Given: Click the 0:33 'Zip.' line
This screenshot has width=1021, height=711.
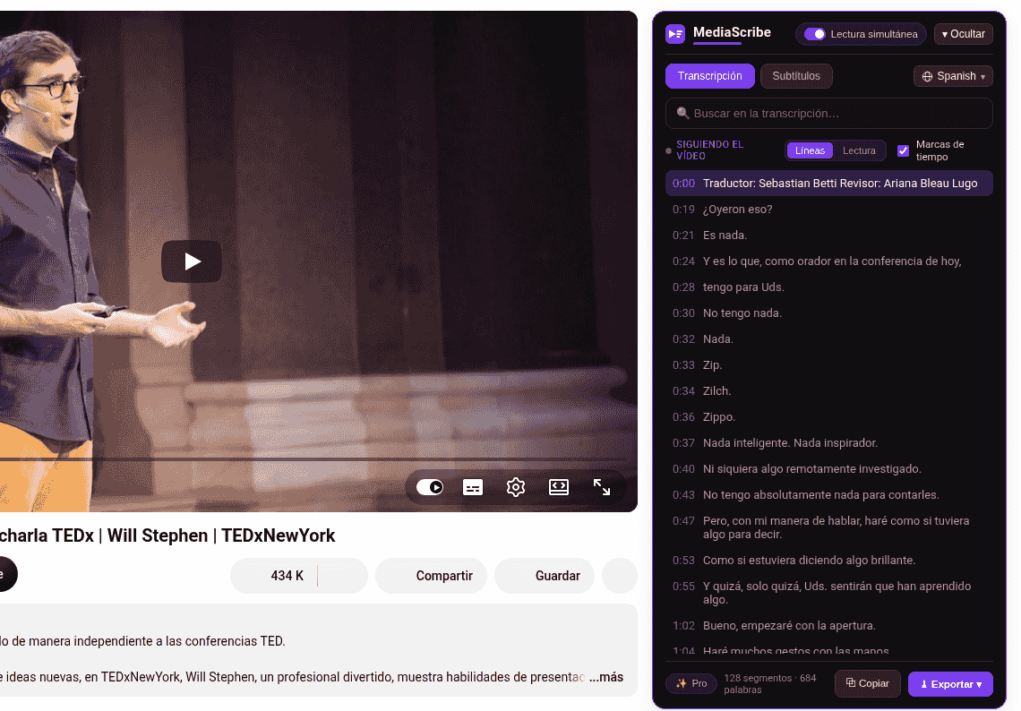Looking at the screenshot, I should (829, 365).
